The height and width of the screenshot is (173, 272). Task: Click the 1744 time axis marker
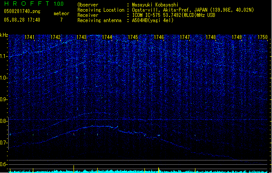[107, 37]
